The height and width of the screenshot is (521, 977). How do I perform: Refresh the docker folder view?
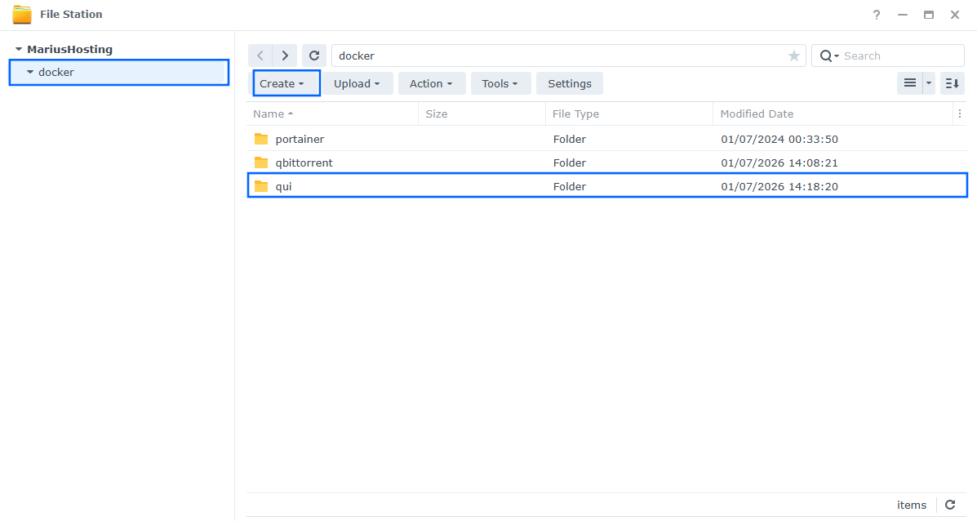314,55
